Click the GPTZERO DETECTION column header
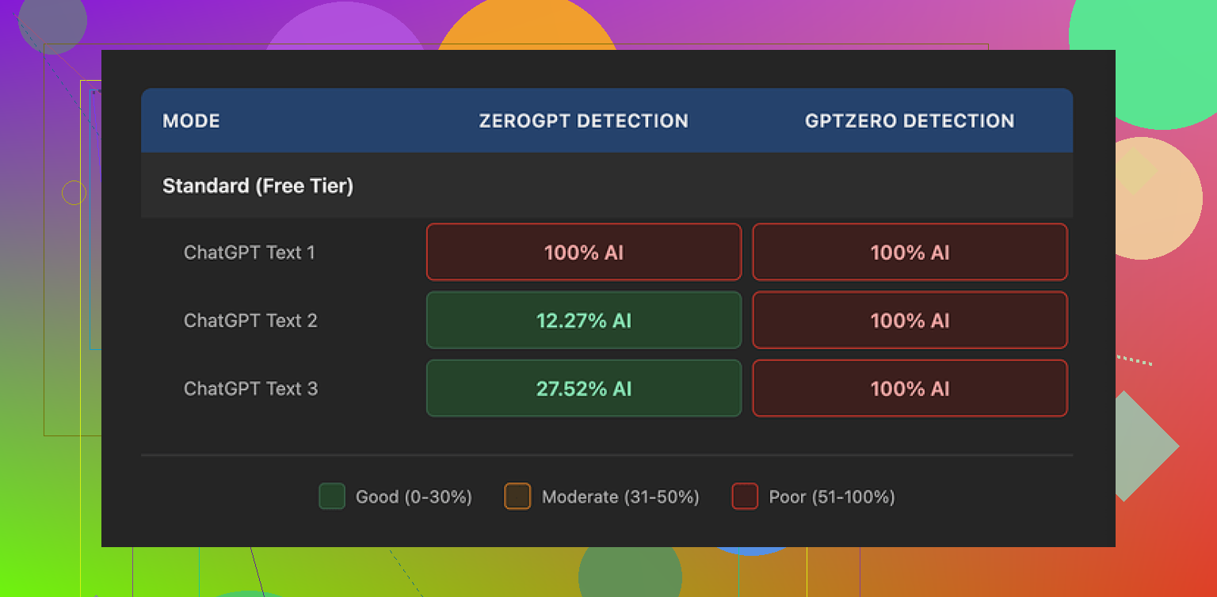 910,121
